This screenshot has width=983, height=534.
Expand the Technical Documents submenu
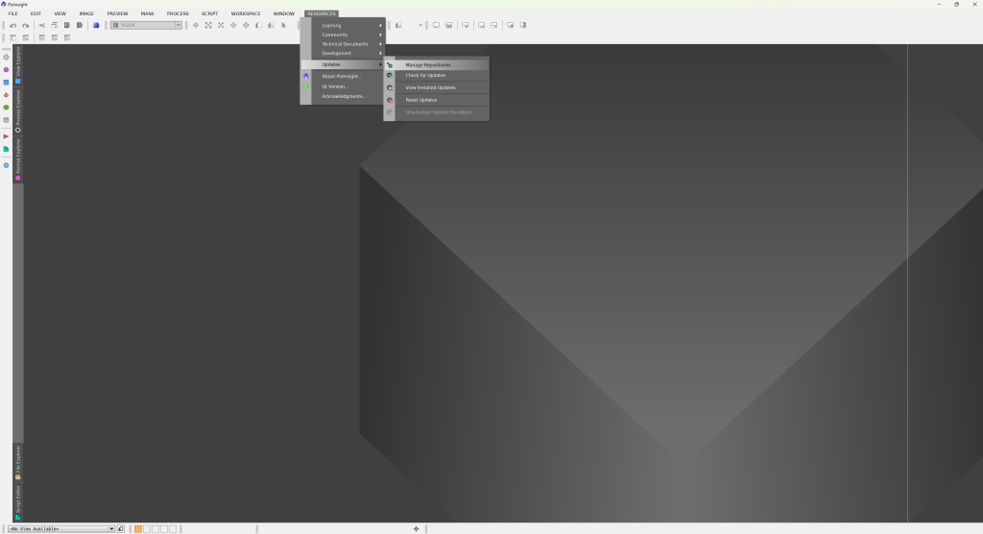[x=346, y=44]
